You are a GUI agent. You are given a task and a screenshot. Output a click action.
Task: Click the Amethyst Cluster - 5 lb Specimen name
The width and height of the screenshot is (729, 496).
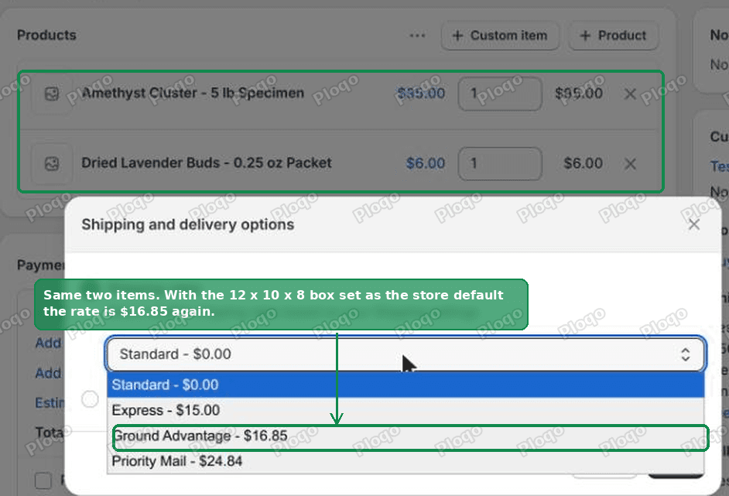coord(193,93)
